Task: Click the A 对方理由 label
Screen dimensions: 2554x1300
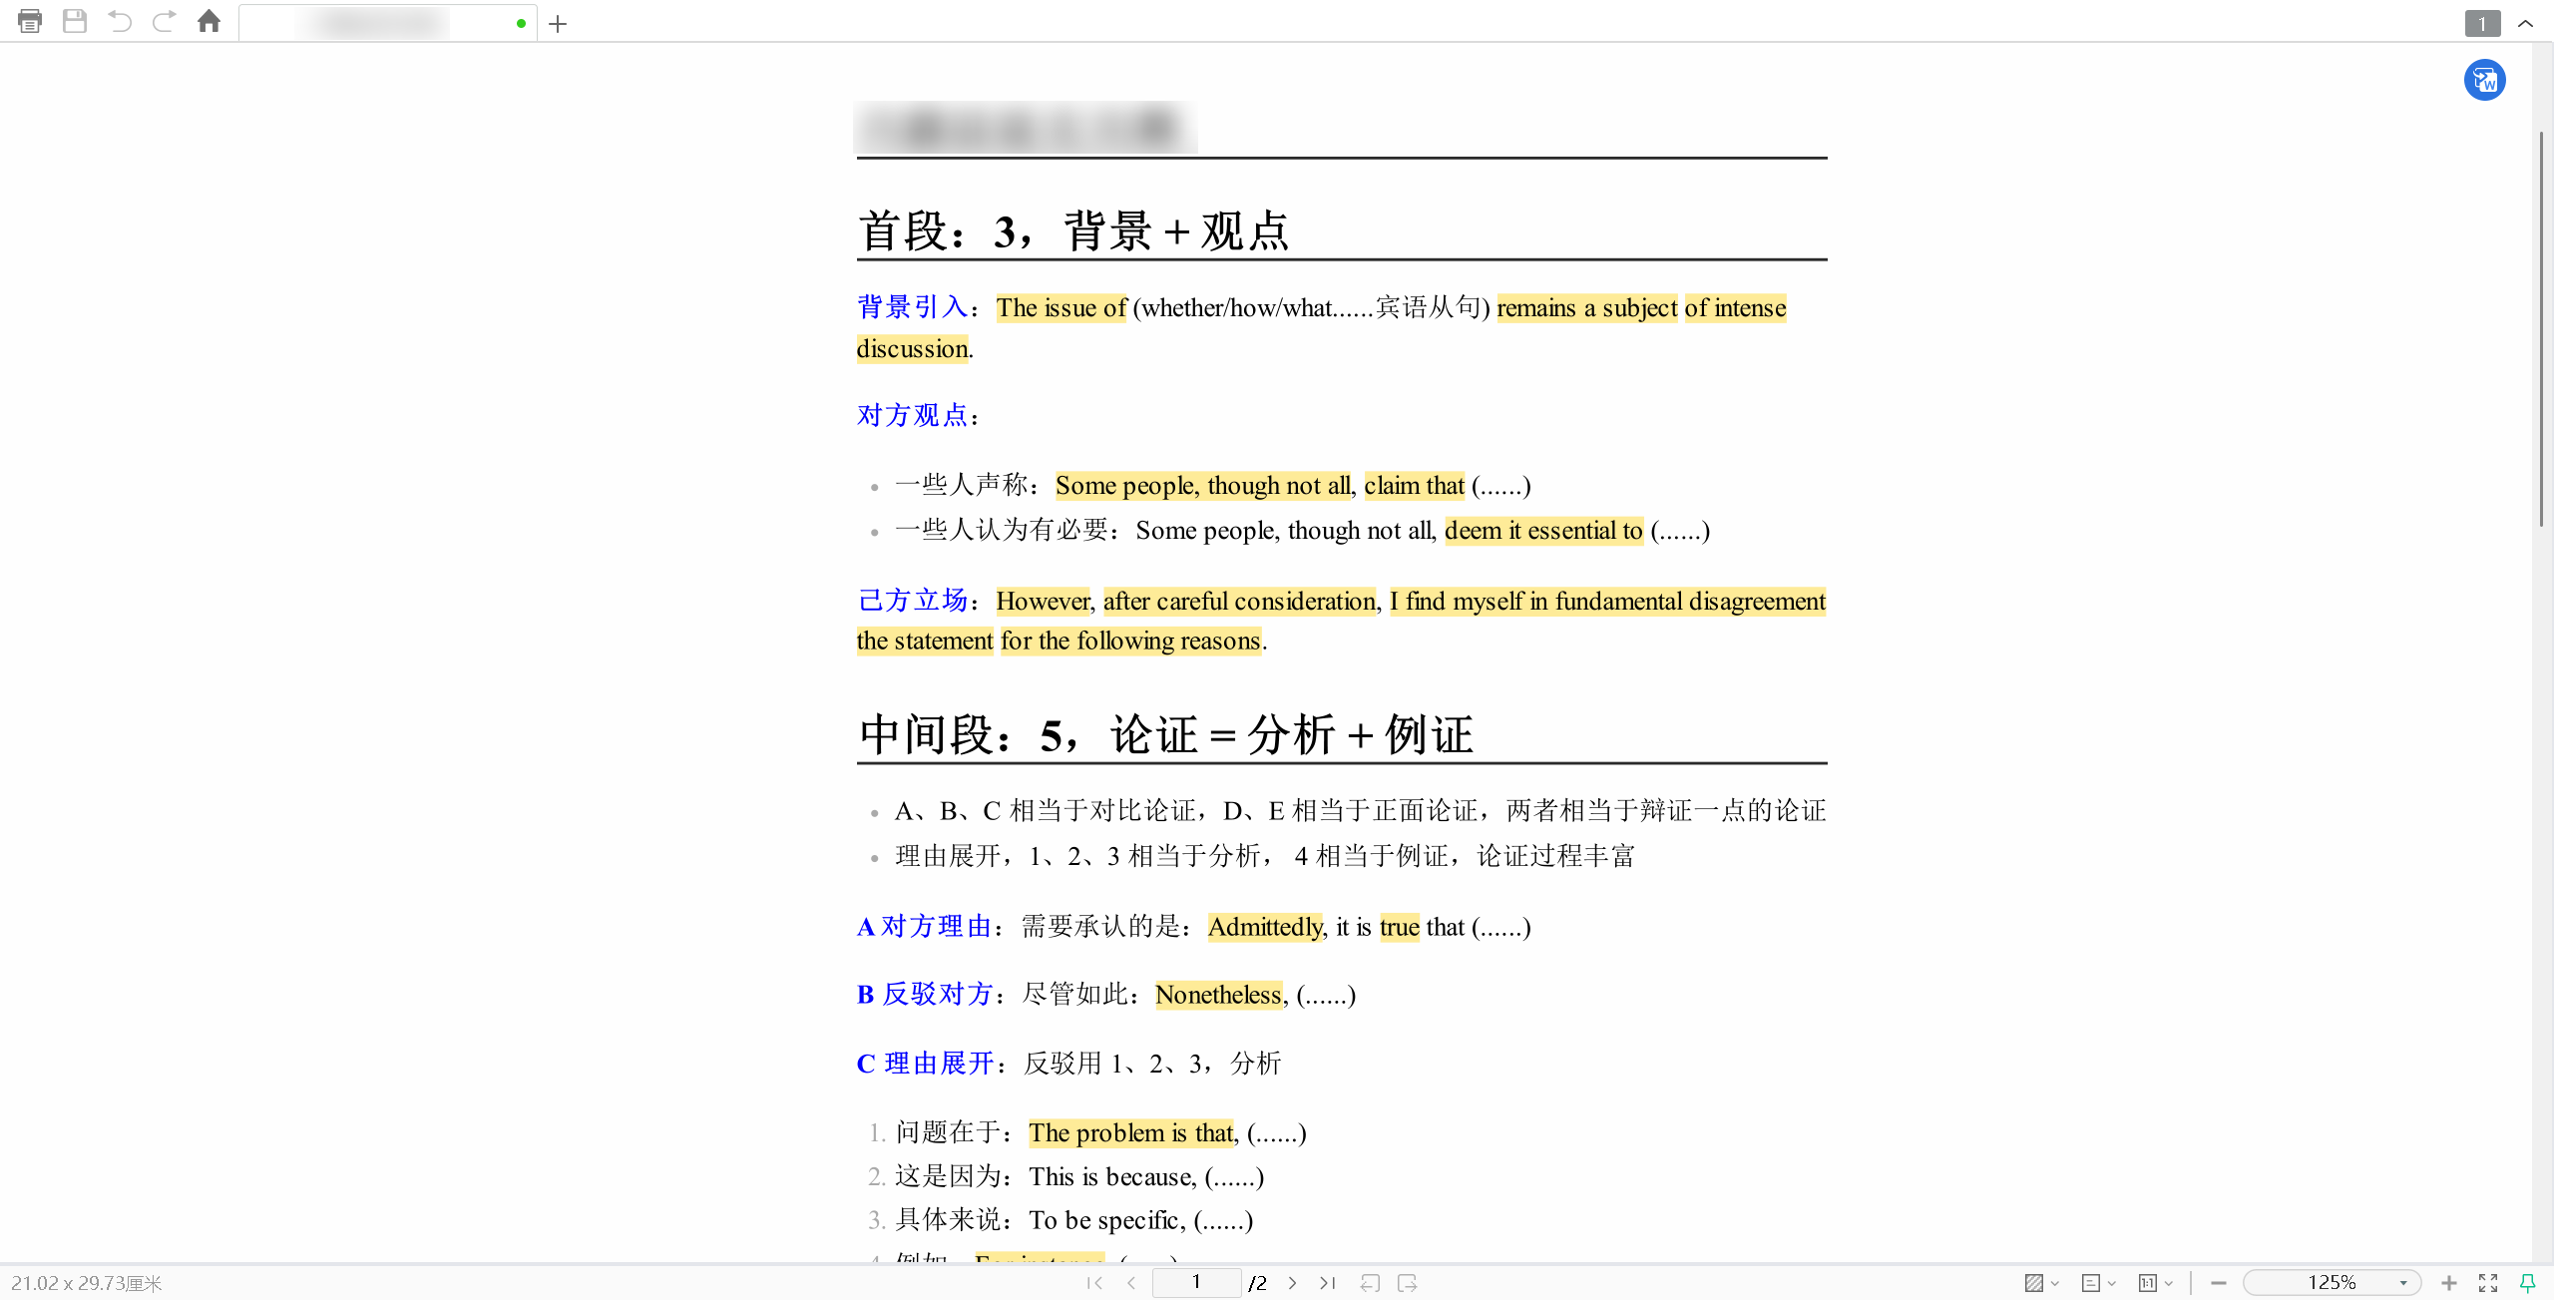Action: pyautogui.click(x=924, y=927)
